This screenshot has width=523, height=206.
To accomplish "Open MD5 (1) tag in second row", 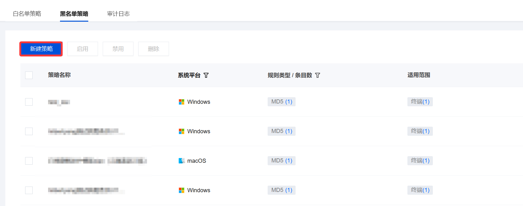I will 281,131.
